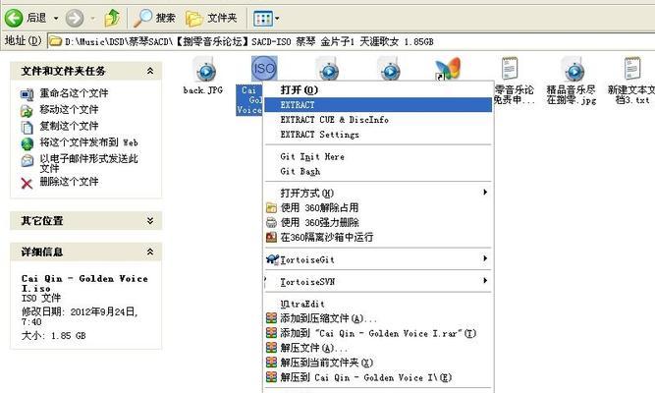The height and width of the screenshot is (393, 655).
Task: Click 删除这个文件 task link
Action: (x=69, y=182)
